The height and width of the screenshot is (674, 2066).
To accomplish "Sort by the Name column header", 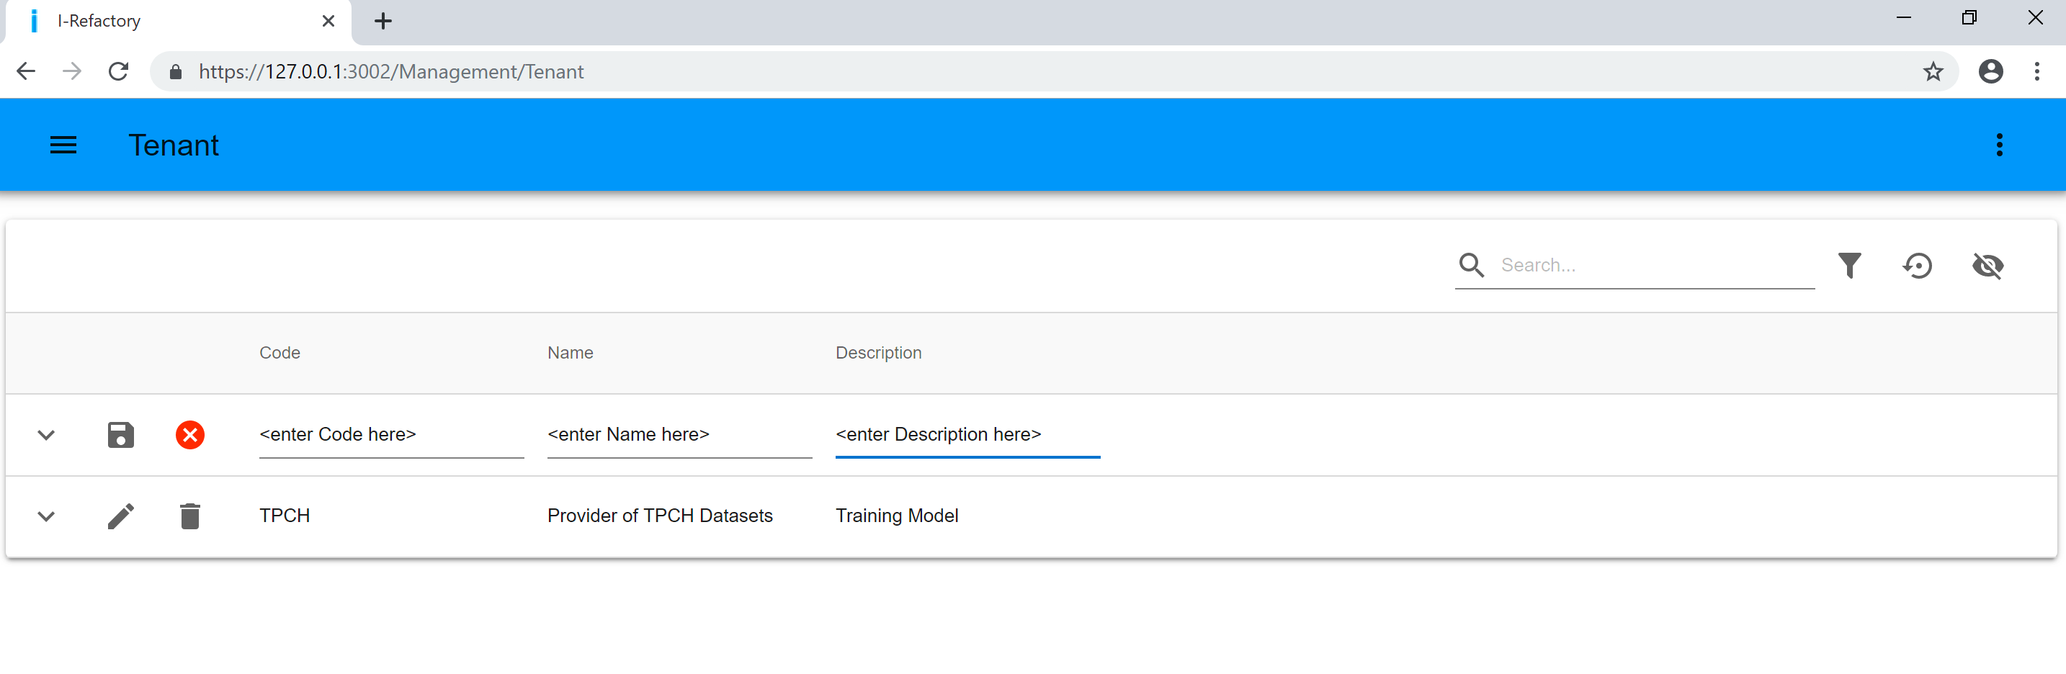I will tap(569, 353).
